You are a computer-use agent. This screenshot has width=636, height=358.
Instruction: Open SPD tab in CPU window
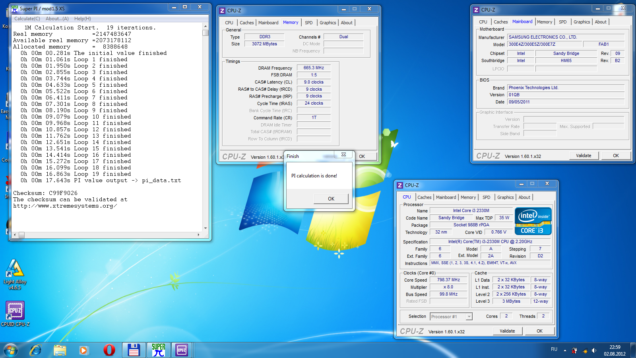pos(487,197)
